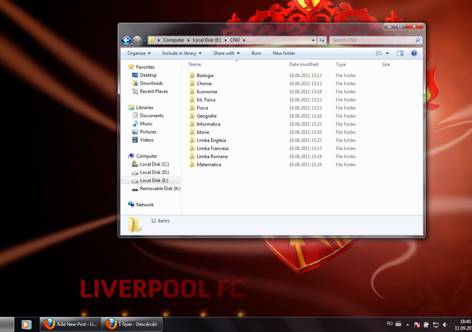Click the Back navigation arrow button
Image resolution: width=472 pixels, height=332 pixels.
coord(126,40)
